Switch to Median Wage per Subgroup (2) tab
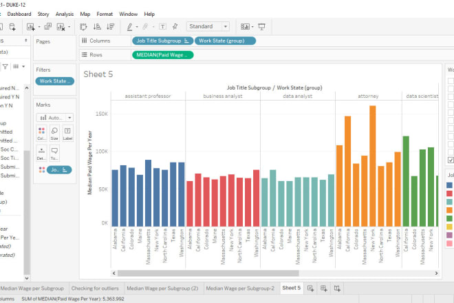This screenshot has height=303, width=454. [x=162, y=289]
